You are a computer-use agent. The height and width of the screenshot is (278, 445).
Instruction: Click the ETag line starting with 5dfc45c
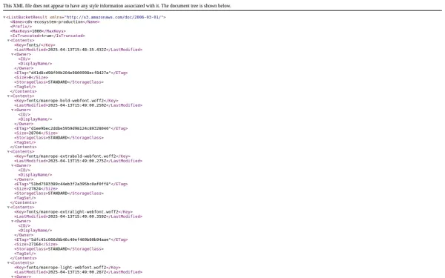coord(71,239)
